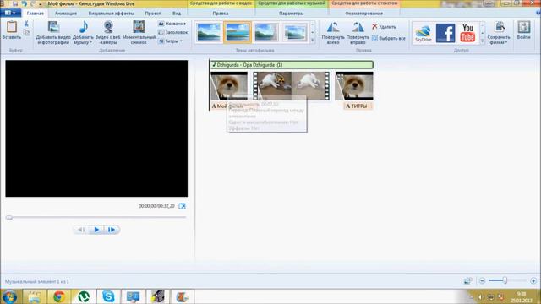Image resolution: width=541 pixels, height=304 pixels.
Task: Expand sharing destinations gallery more arrow
Action: tap(483, 41)
